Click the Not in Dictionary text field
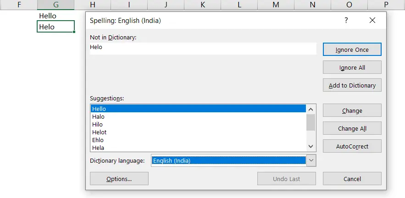Screen dimensions: 405x198 pos(203,48)
